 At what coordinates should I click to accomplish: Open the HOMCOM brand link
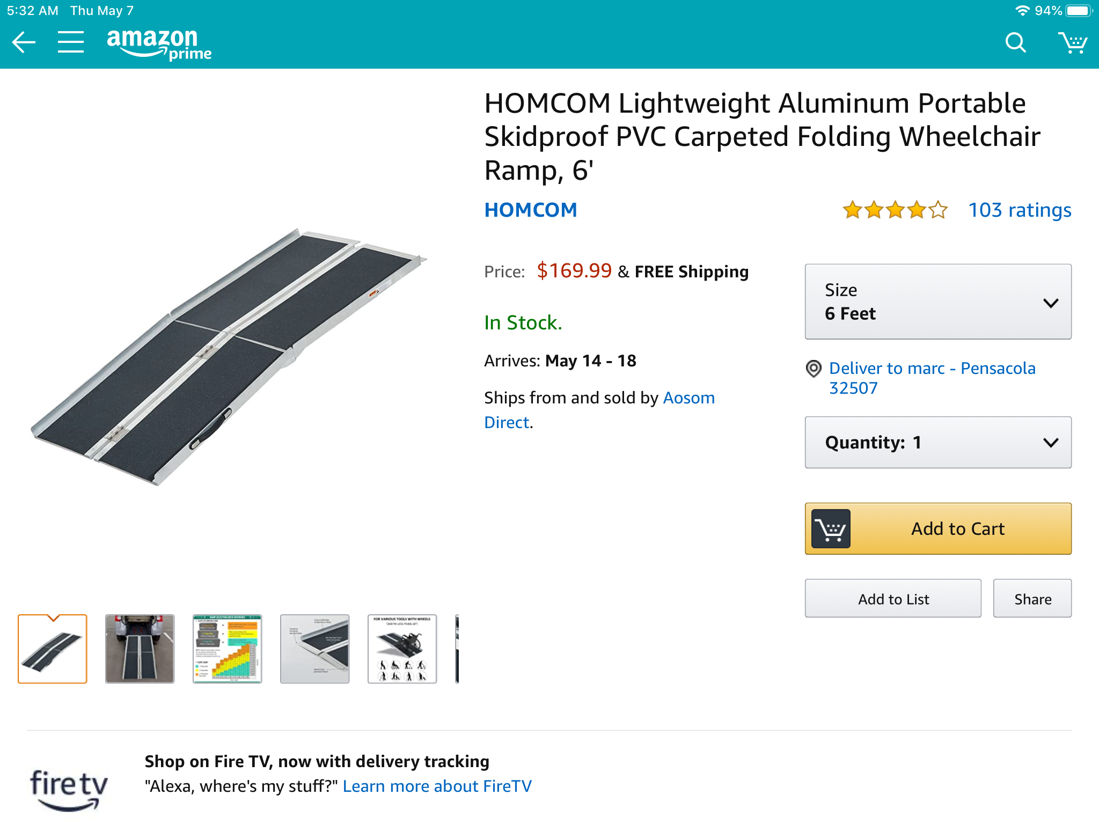point(530,210)
